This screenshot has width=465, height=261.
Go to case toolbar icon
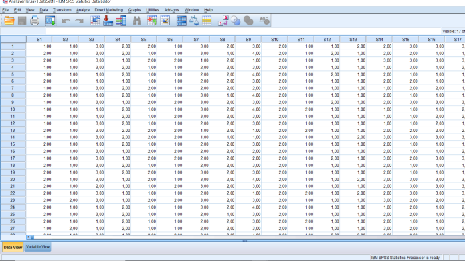point(95,21)
